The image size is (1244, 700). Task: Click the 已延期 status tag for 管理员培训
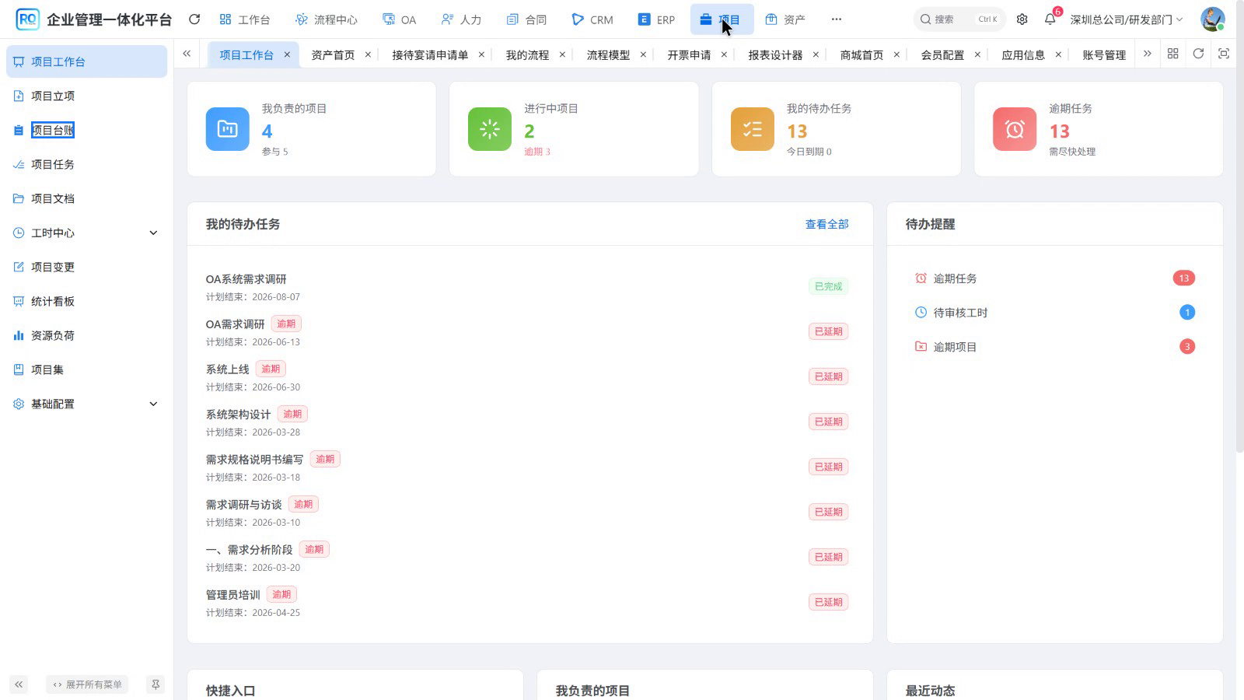pos(828,602)
